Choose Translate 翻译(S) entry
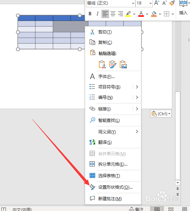This screenshot has width=190, height=211. (x=113, y=142)
